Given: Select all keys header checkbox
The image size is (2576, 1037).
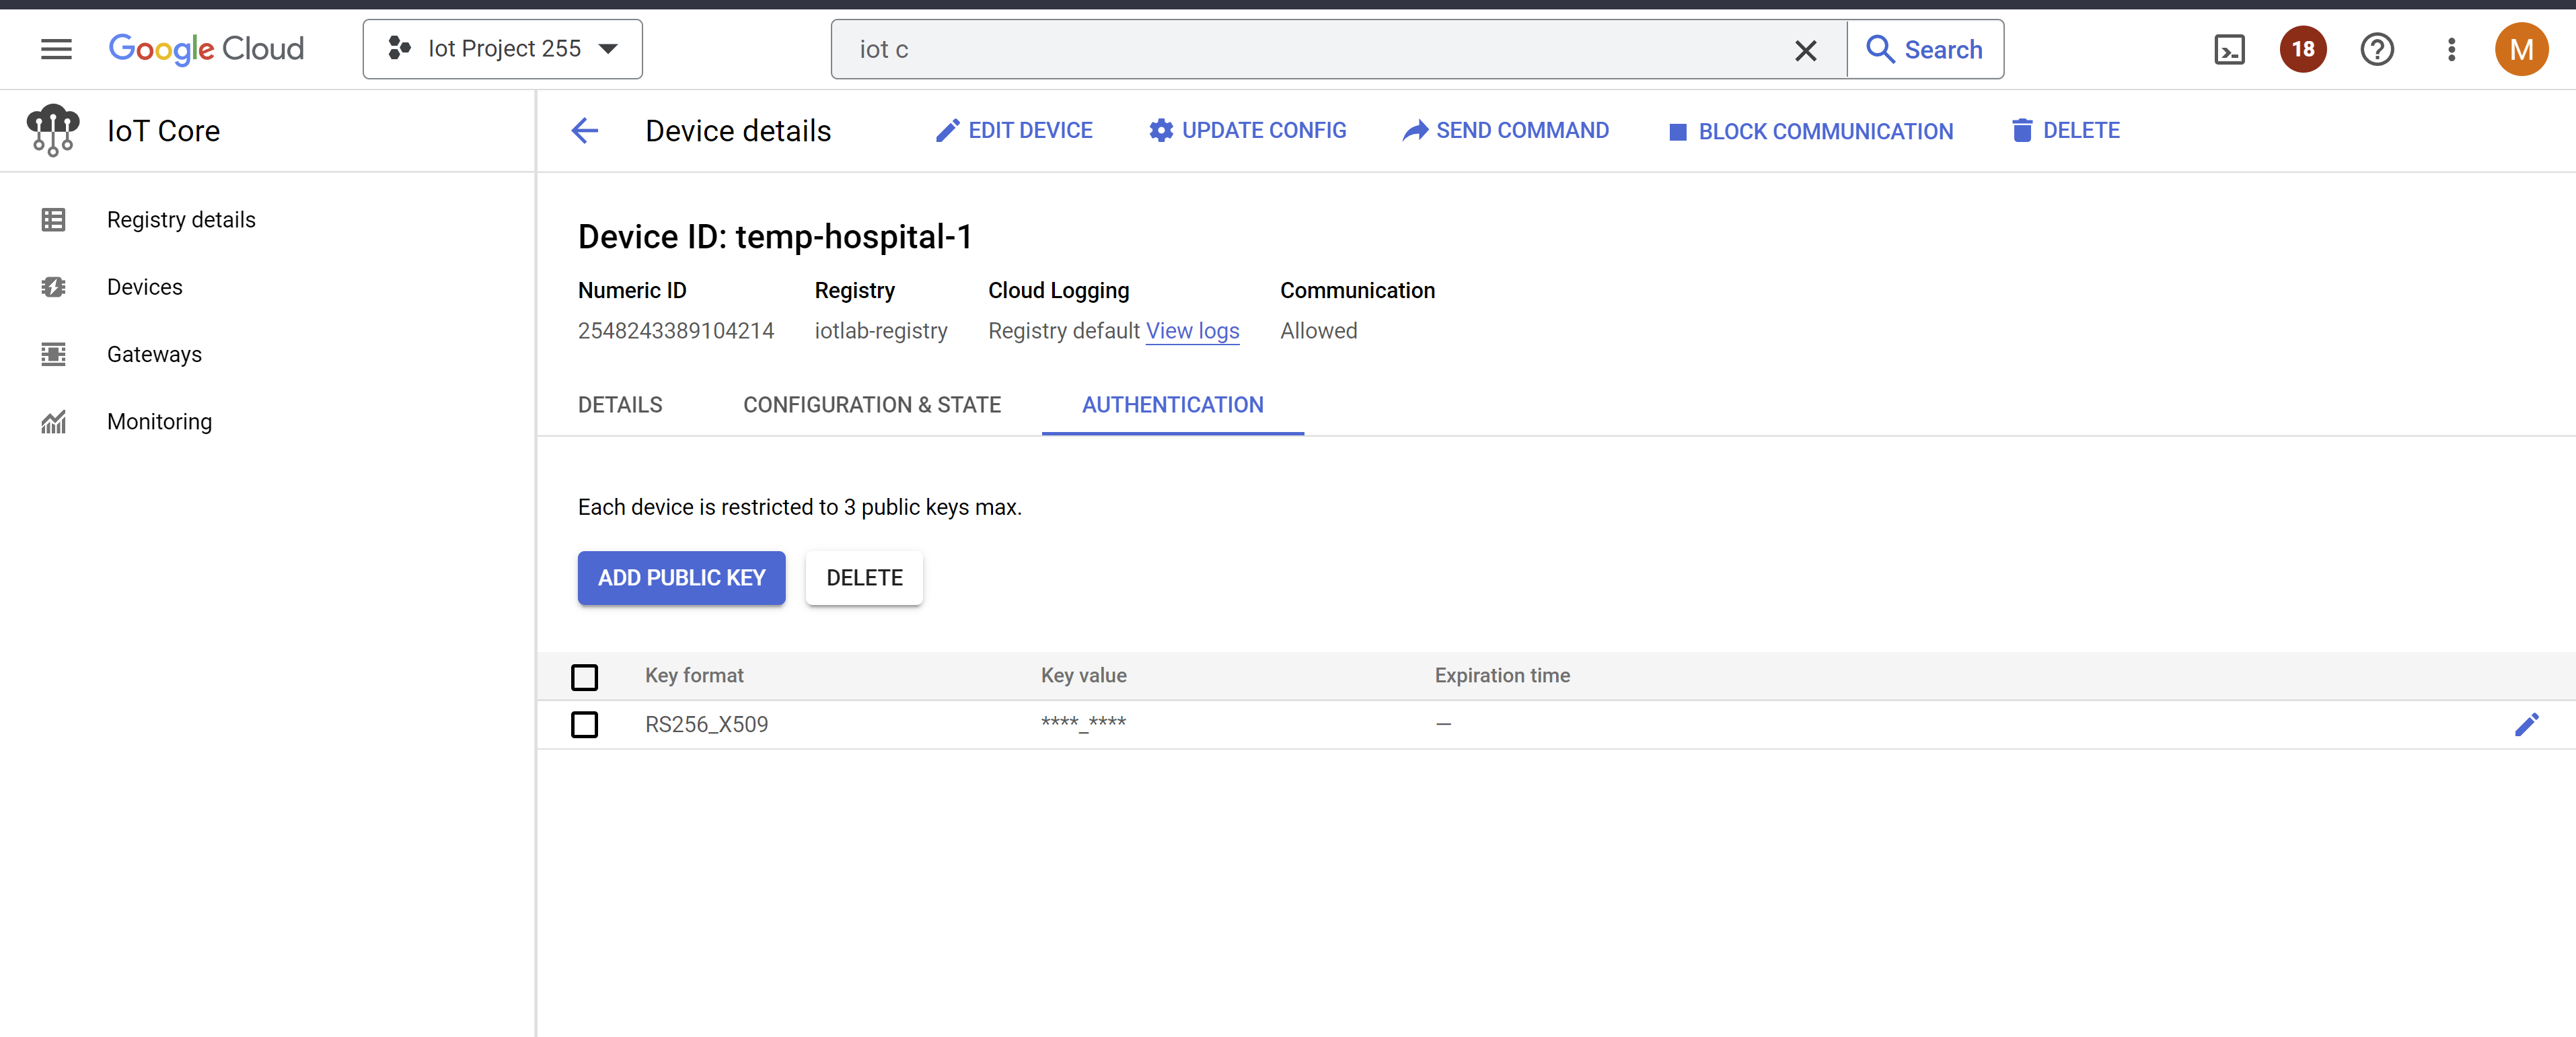Looking at the screenshot, I should [x=585, y=677].
